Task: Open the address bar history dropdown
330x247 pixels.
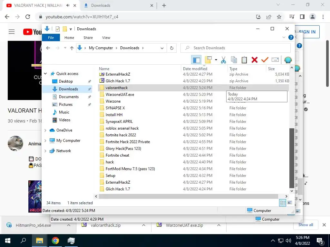Action: coord(162,48)
